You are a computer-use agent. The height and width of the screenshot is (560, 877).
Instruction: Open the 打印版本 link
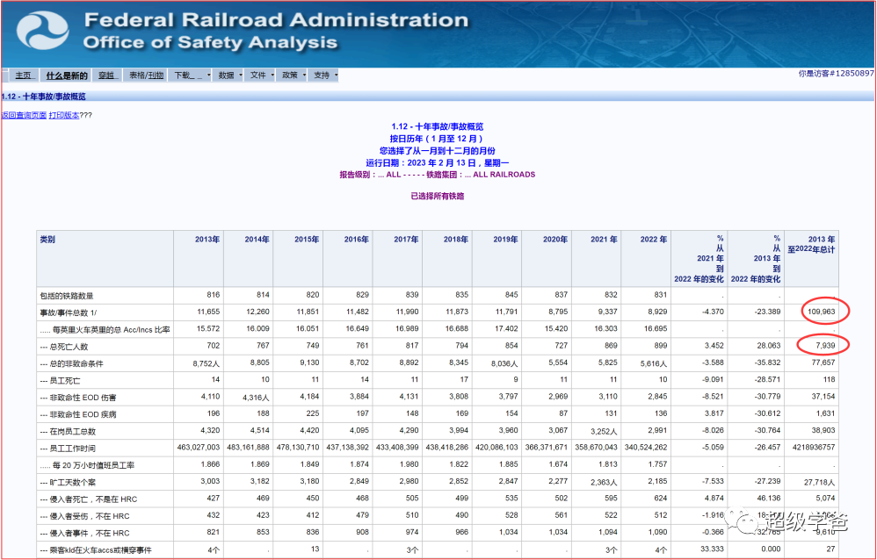64,115
